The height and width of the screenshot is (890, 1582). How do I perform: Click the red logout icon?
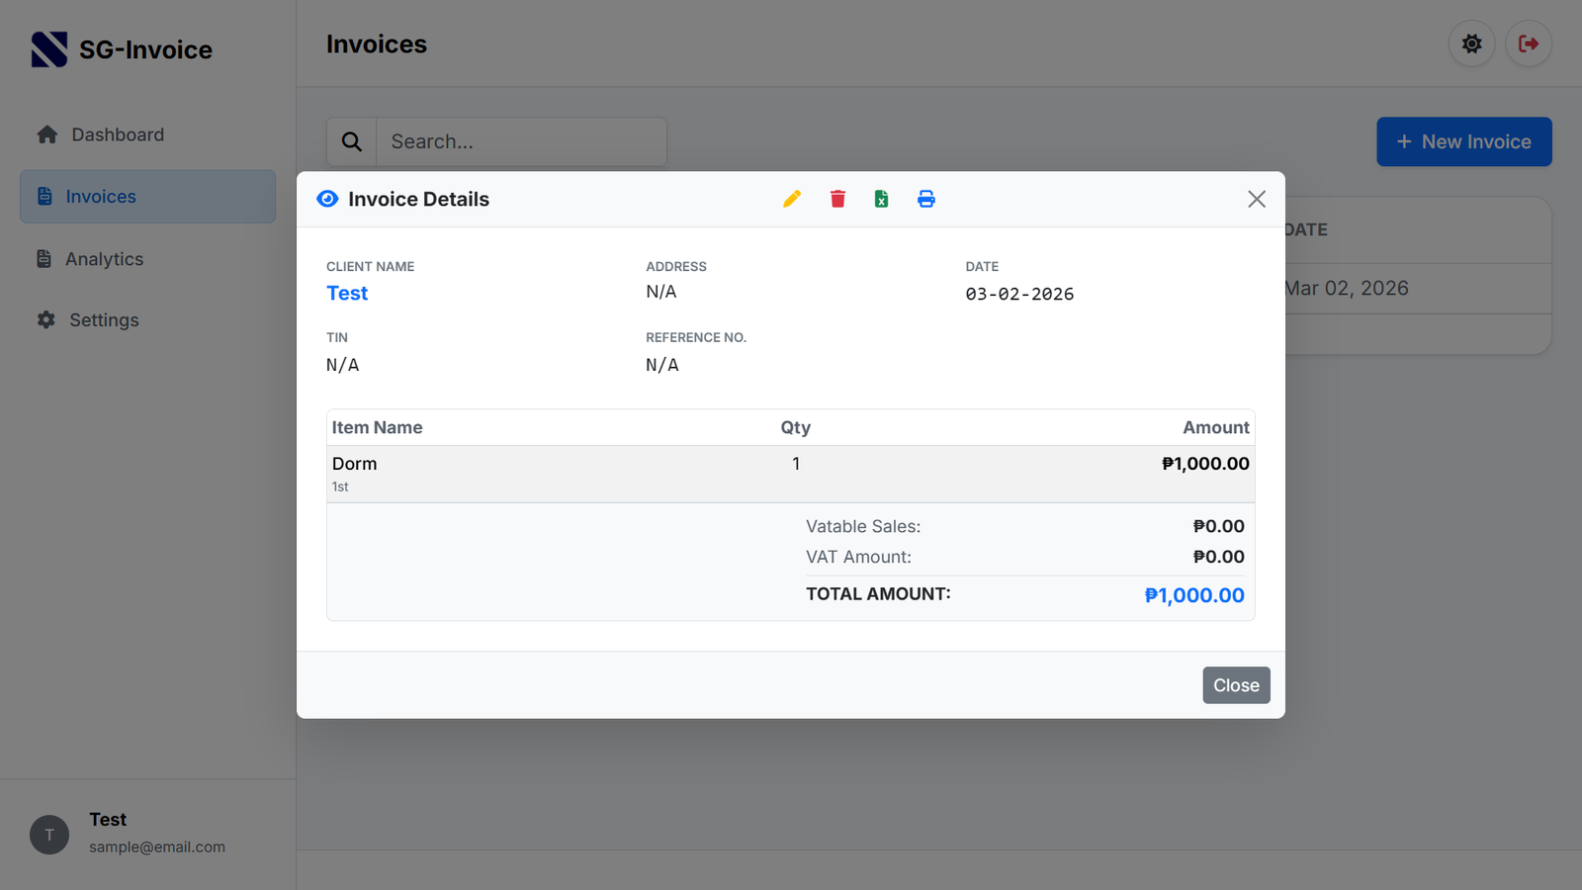(x=1528, y=44)
